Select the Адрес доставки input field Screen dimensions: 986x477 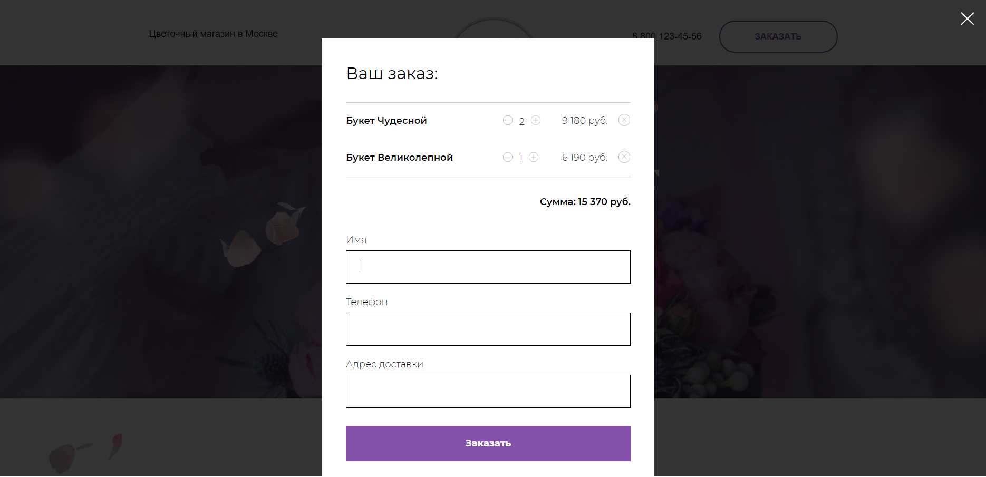click(488, 391)
